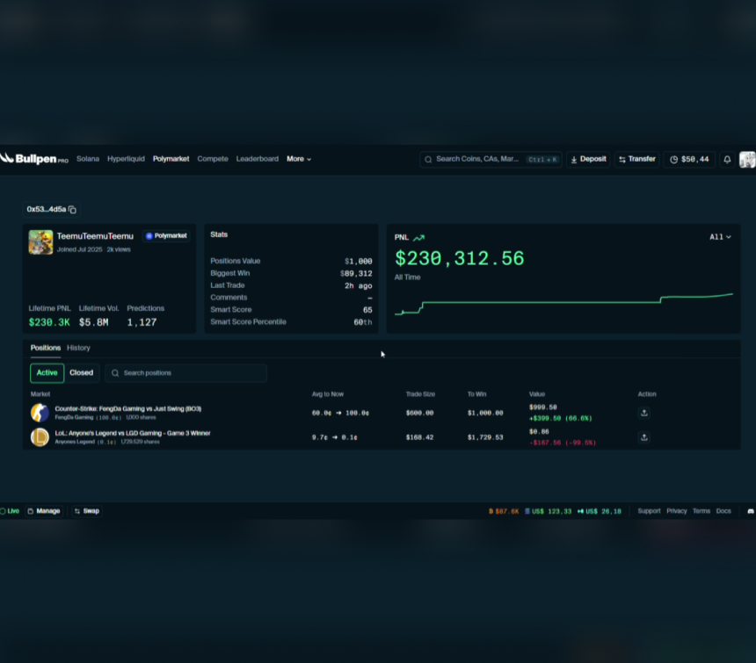Click the Search positions field
Screen dimensions: 756x663
tap(185, 373)
